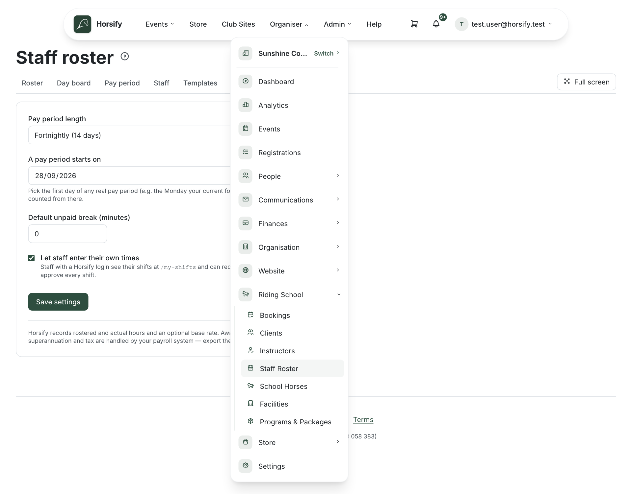Click the Sunshine Co organisation building icon

point(246,53)
